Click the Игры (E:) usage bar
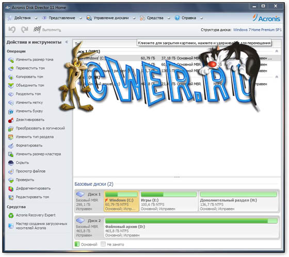The width and height of the screenshot is (289, 257). pyautogui.click(x=169, y=195)
